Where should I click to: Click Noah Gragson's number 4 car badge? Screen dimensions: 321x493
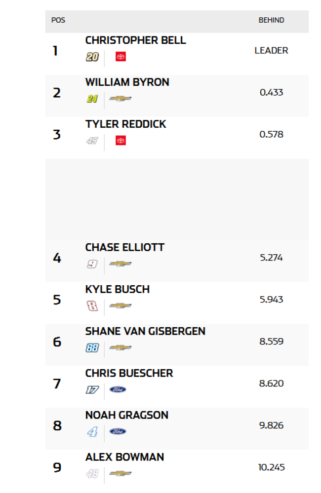(x=92, y=432)
